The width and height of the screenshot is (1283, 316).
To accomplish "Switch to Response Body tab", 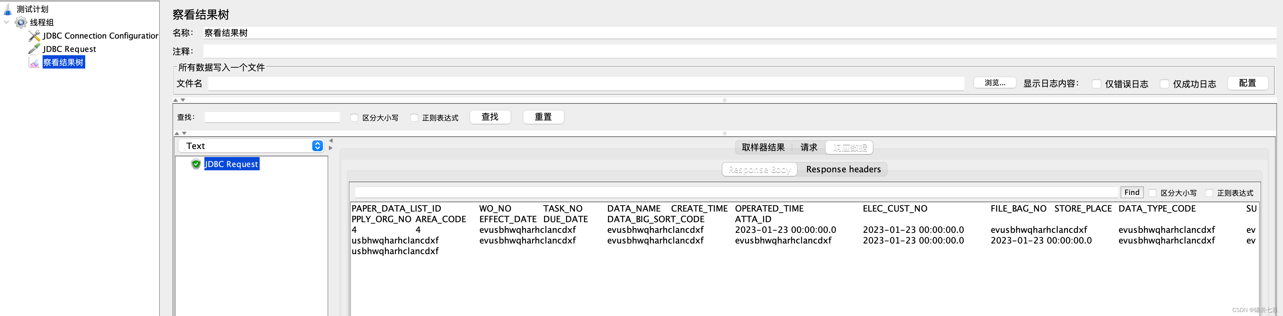I will pos(760,170).
